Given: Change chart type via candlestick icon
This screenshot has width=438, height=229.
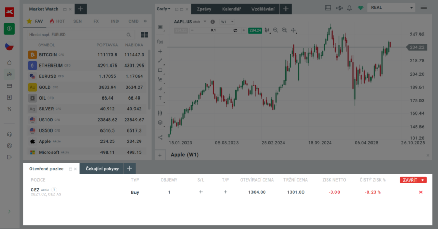Looking at the screenshot, I should coord(267,30).
